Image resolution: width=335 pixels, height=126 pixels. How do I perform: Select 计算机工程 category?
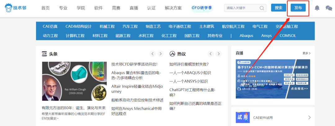pos(75,36)
